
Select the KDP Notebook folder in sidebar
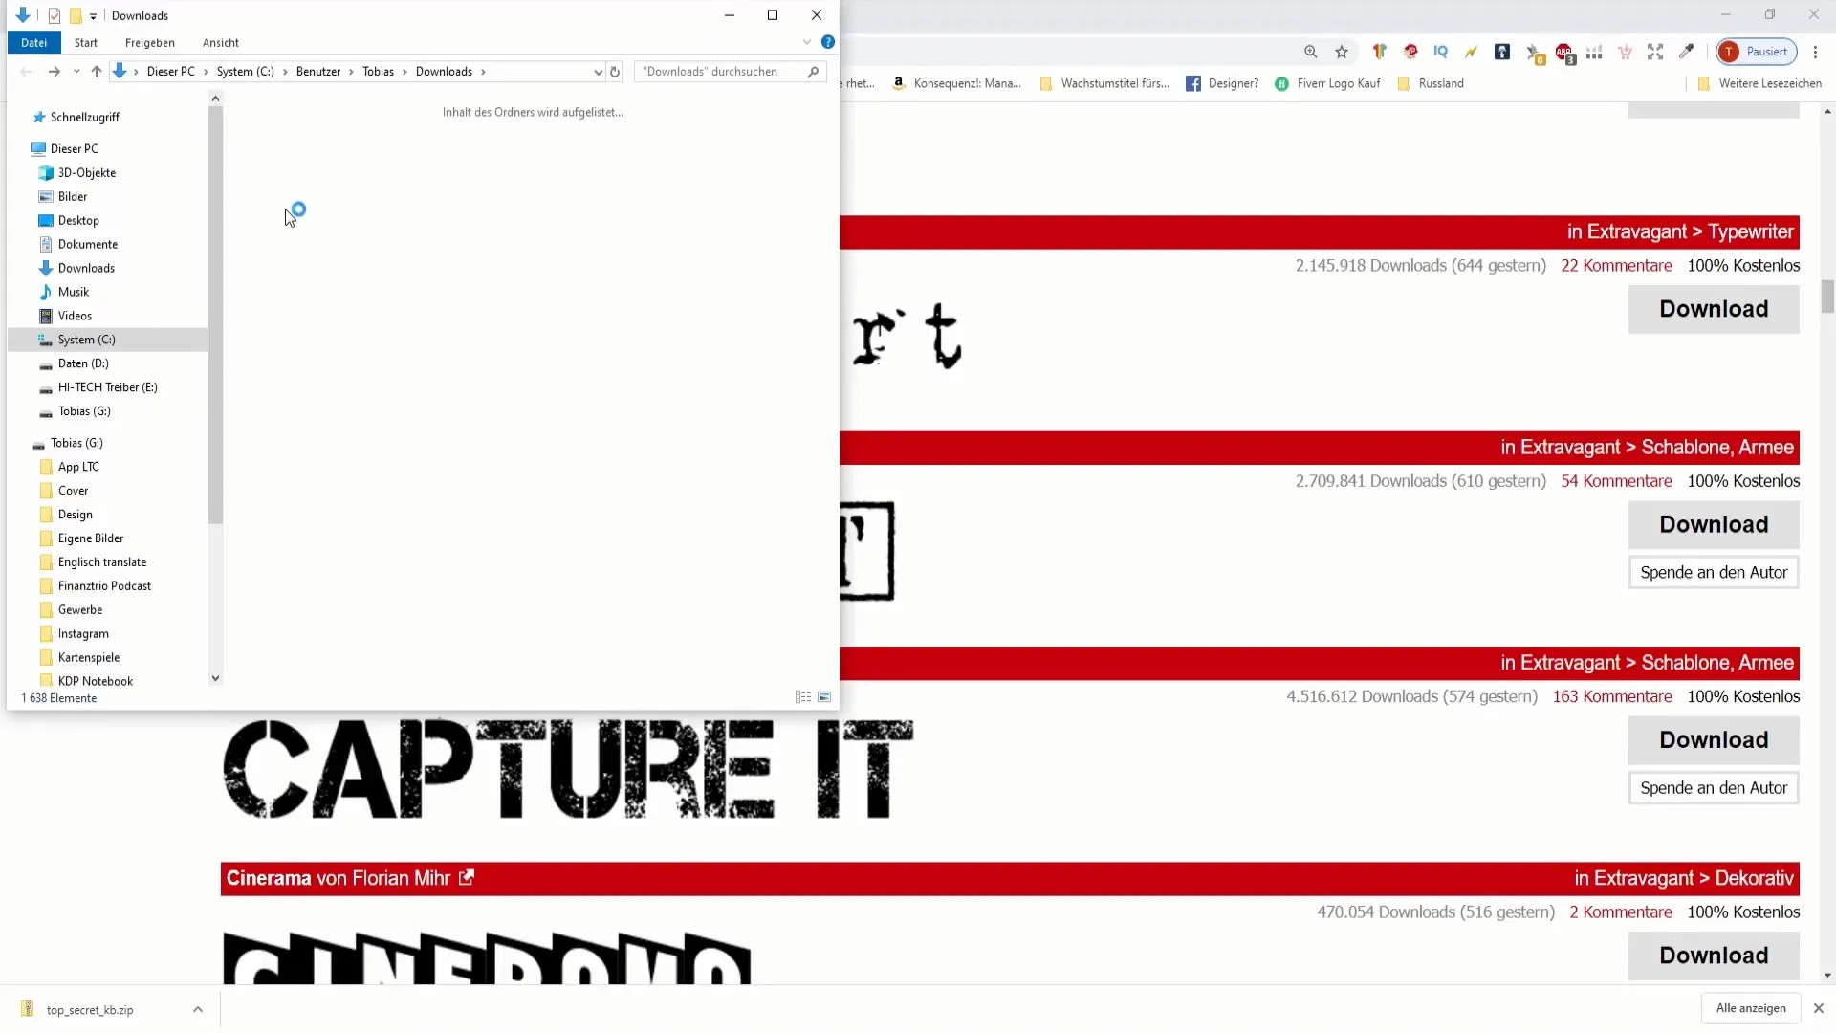pyautogui.click(x=95, y=680)
